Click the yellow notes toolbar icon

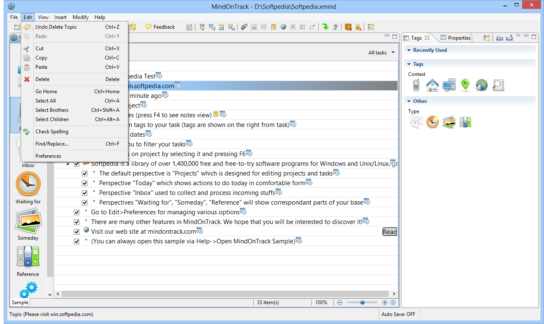click(273, 27)
